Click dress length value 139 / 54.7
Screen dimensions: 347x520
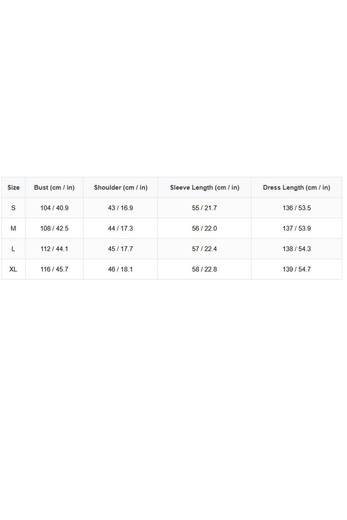coord(296,269)
